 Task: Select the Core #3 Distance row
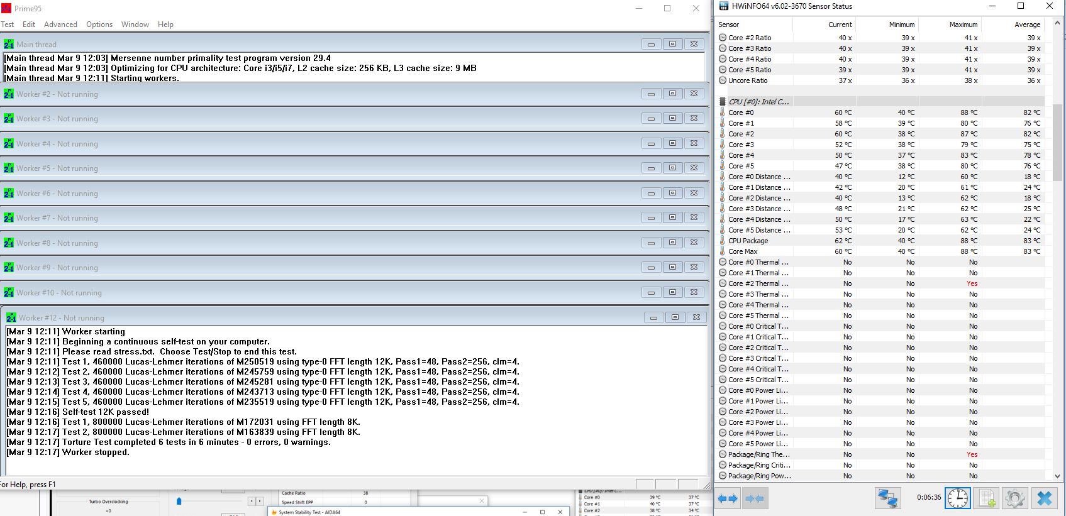[881, 209]
